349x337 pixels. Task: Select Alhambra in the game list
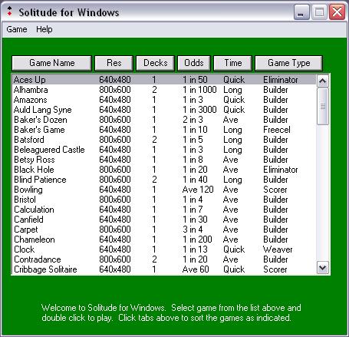click(x=164, y=90)
